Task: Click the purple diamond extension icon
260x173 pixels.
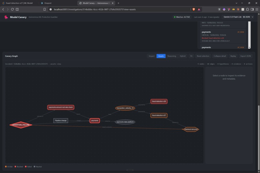Action: coord(224,9)
